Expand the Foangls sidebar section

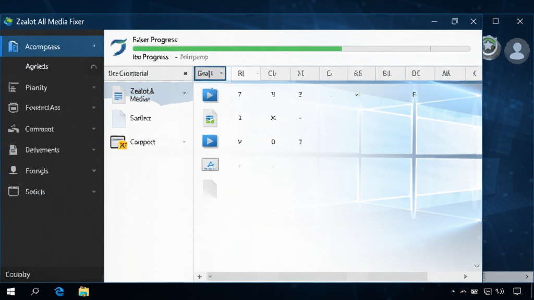pyautogui.click(x=94, y=171)
